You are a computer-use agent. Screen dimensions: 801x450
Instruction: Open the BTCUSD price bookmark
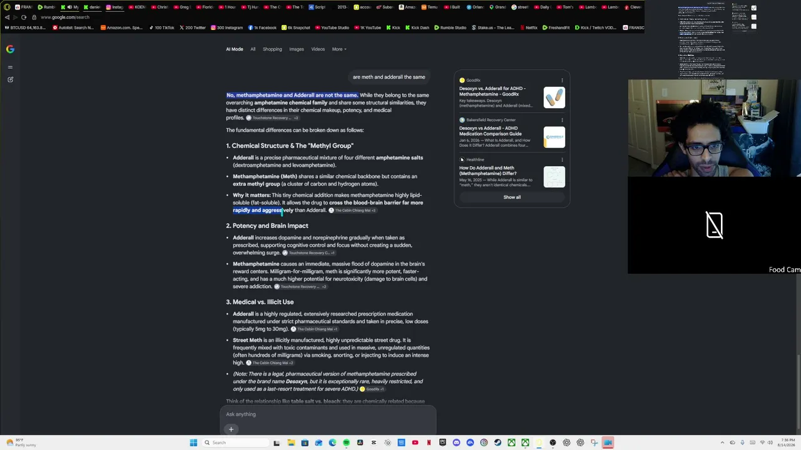point(24,27)
